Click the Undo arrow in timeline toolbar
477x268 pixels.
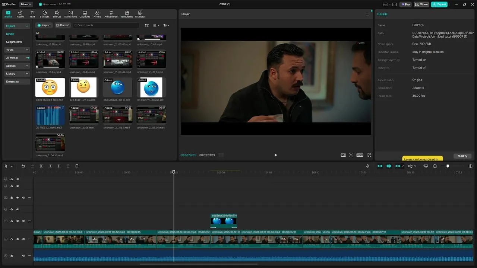tap(23, 166)
